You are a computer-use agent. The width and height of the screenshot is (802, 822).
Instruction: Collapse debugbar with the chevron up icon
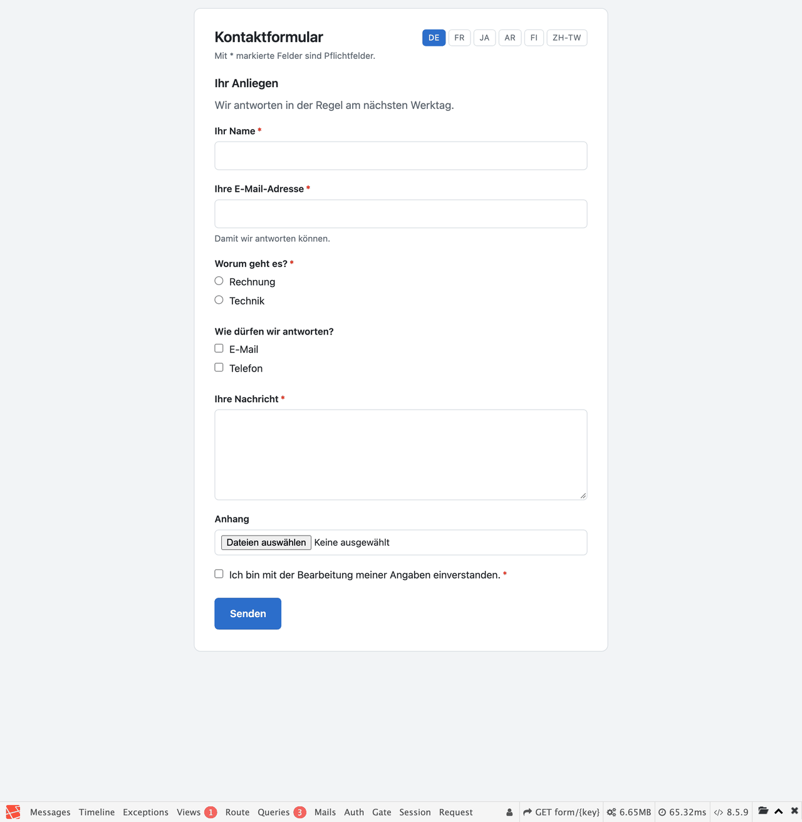click(x=779, y=811)
